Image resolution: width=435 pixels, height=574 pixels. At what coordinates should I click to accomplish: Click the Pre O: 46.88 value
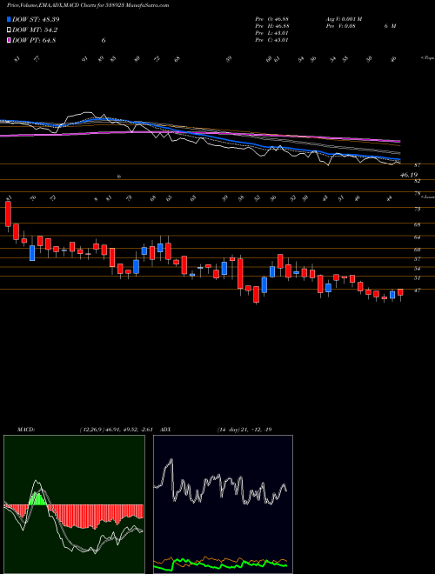coord(272,19)
